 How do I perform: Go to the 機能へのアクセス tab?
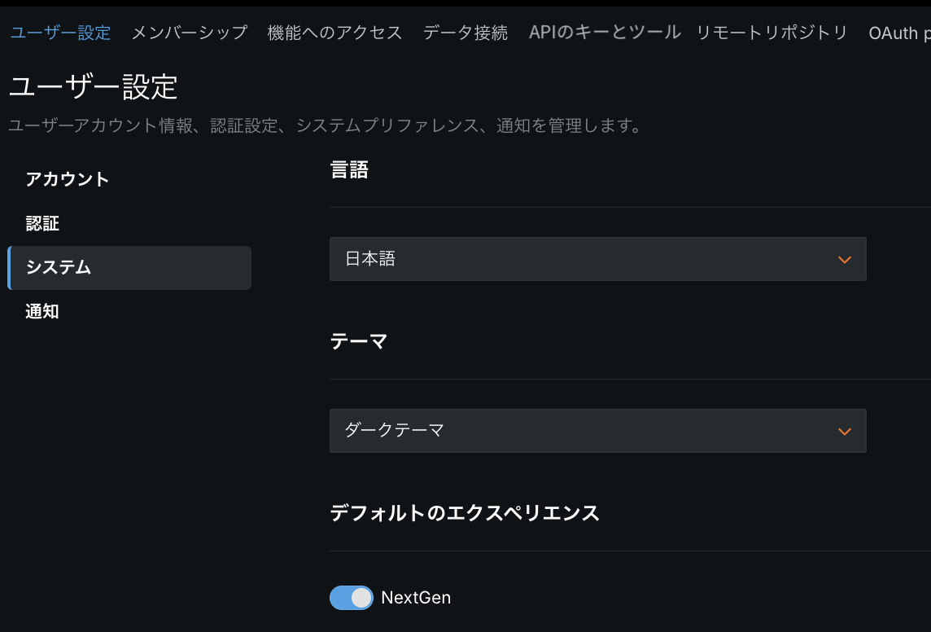(334, 33)
